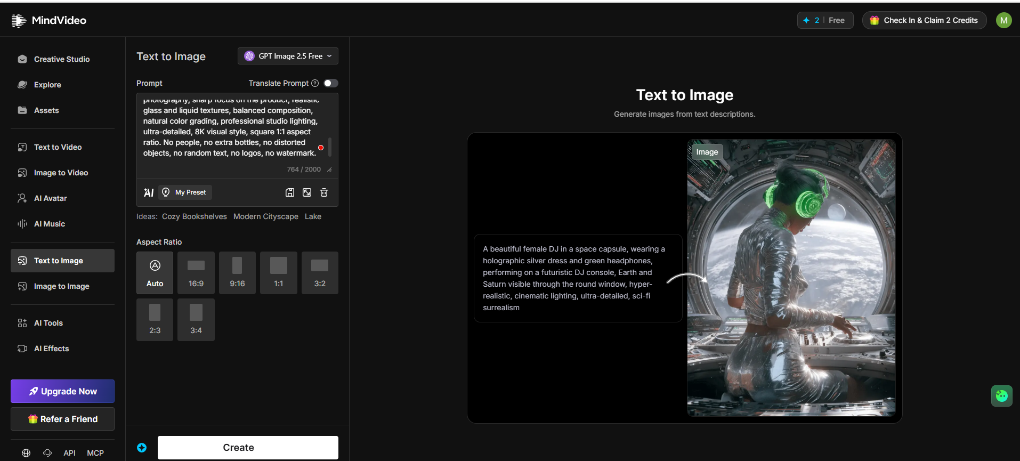
Task: Open AI Music in the sidebar
Action: (62, 224)
